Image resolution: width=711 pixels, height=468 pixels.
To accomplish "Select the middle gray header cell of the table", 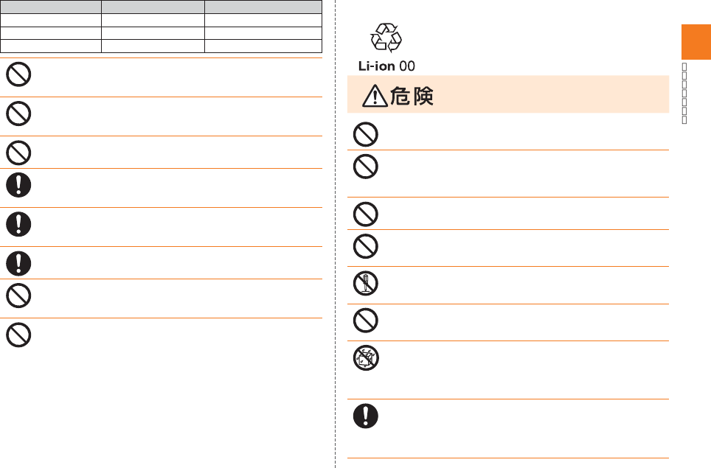I will coord(152,6).
